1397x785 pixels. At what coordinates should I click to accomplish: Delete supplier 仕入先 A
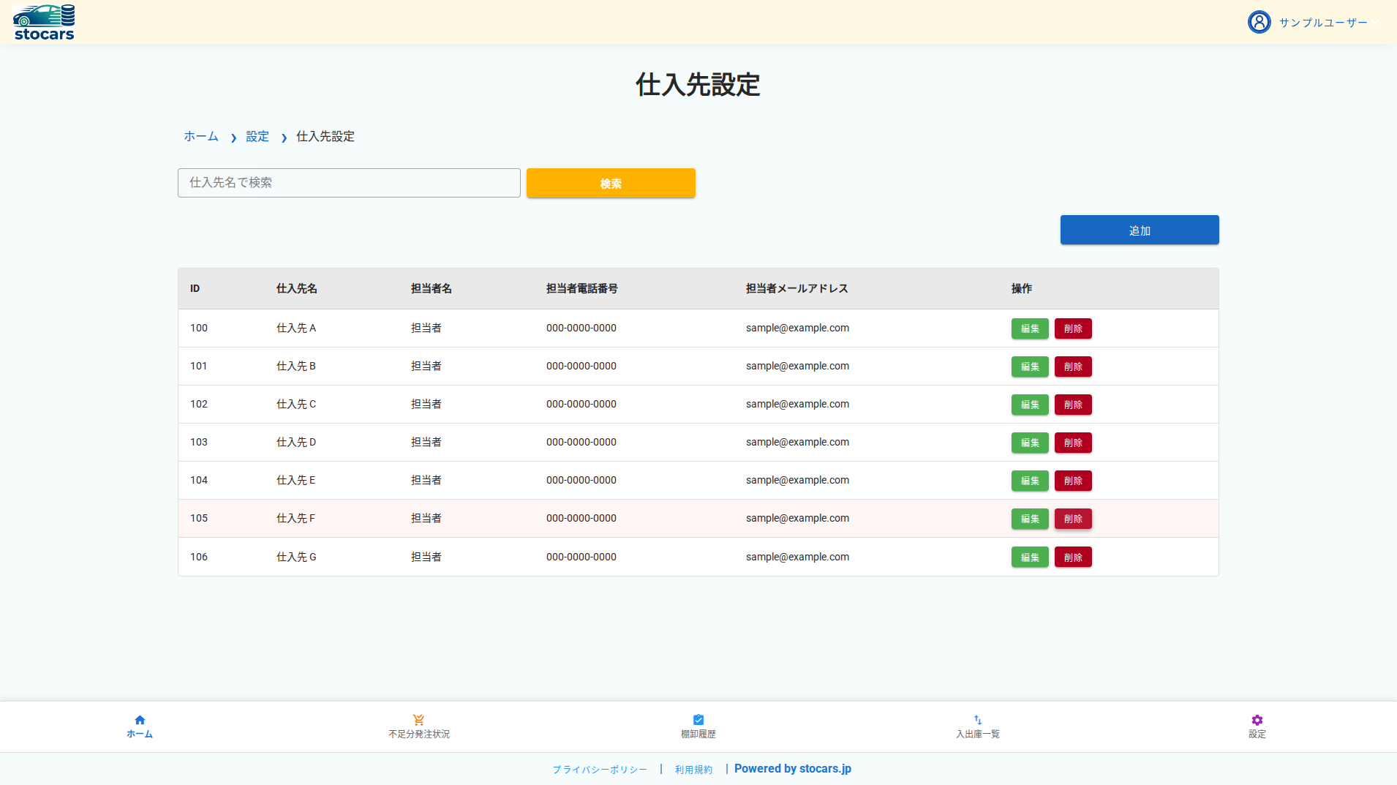pos(1073,328)
